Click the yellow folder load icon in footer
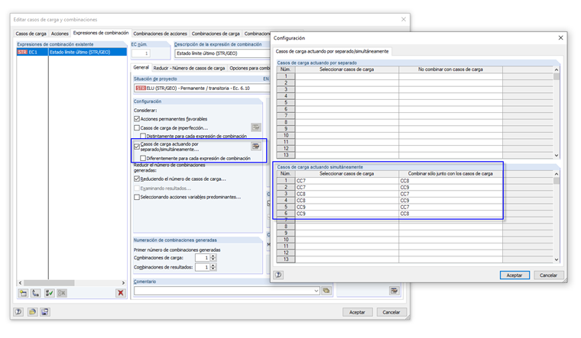Screen dimensions: 581x338 click(x=32, y=312)
